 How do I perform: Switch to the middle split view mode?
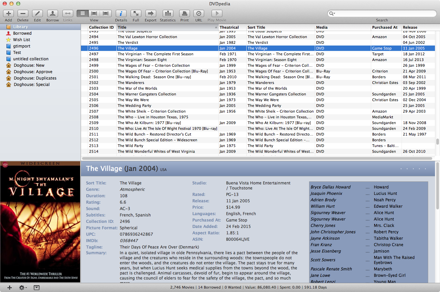click(94, 13)
